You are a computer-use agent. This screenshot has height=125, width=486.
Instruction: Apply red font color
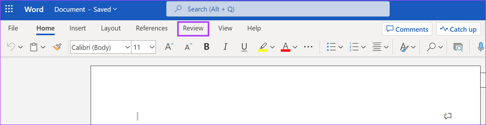click(x=286, y=47)
